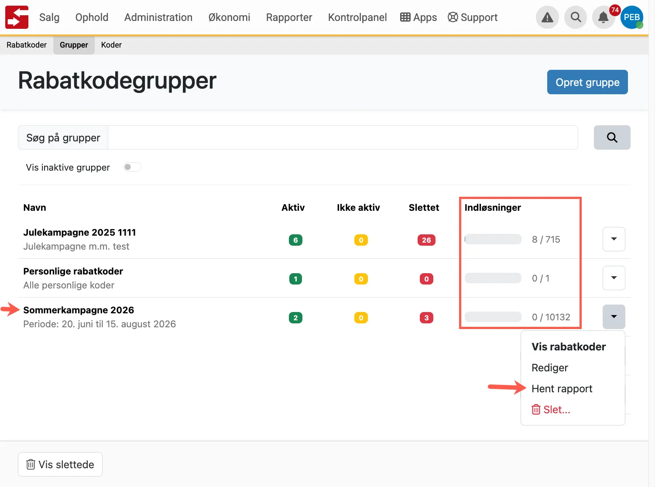This screenshot has height=487, width=655.
Task: Collapse dropdown for Sommerkampagne 2026 row
Action: pyautogui.click(x=614, y=317)
